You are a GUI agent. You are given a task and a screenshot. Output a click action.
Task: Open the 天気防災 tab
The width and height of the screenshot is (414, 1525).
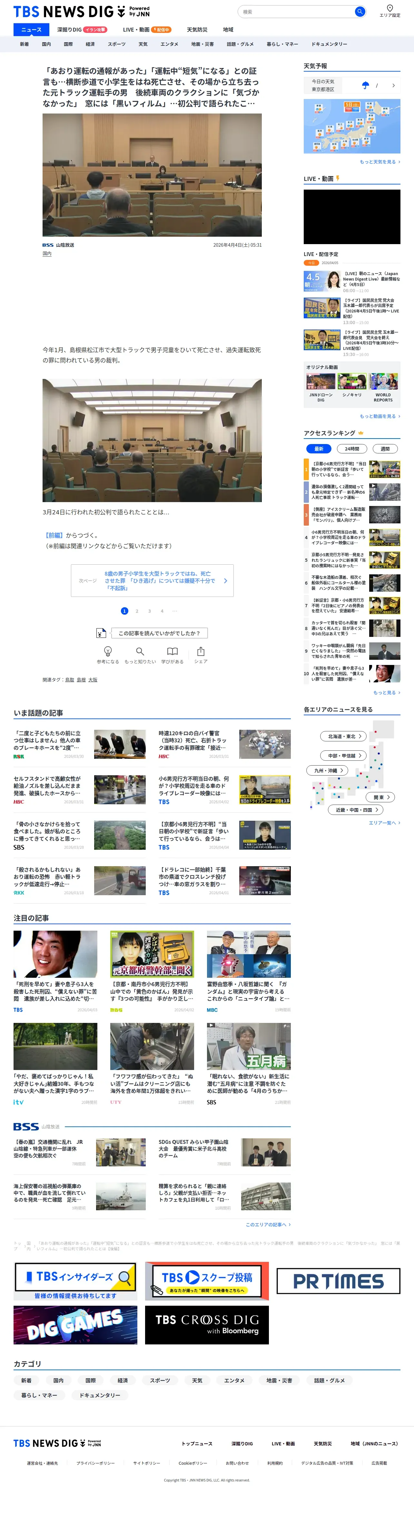click(x=197, y=30)
